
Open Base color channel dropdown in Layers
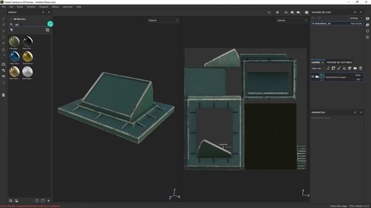[318, 68]
